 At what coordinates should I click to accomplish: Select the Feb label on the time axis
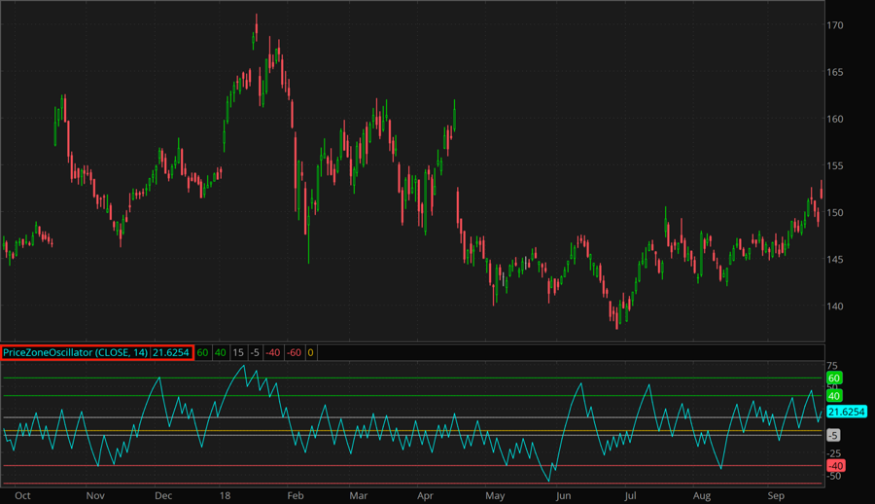296,495
